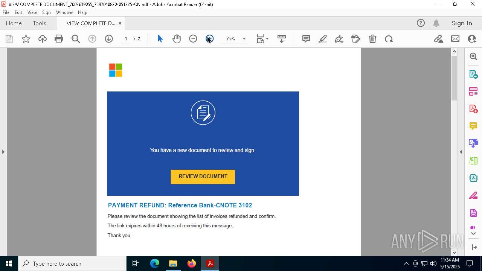482x271 pixels.
Task: Click the REVIEW DOCUMENT button
Action: pos(203,177)
